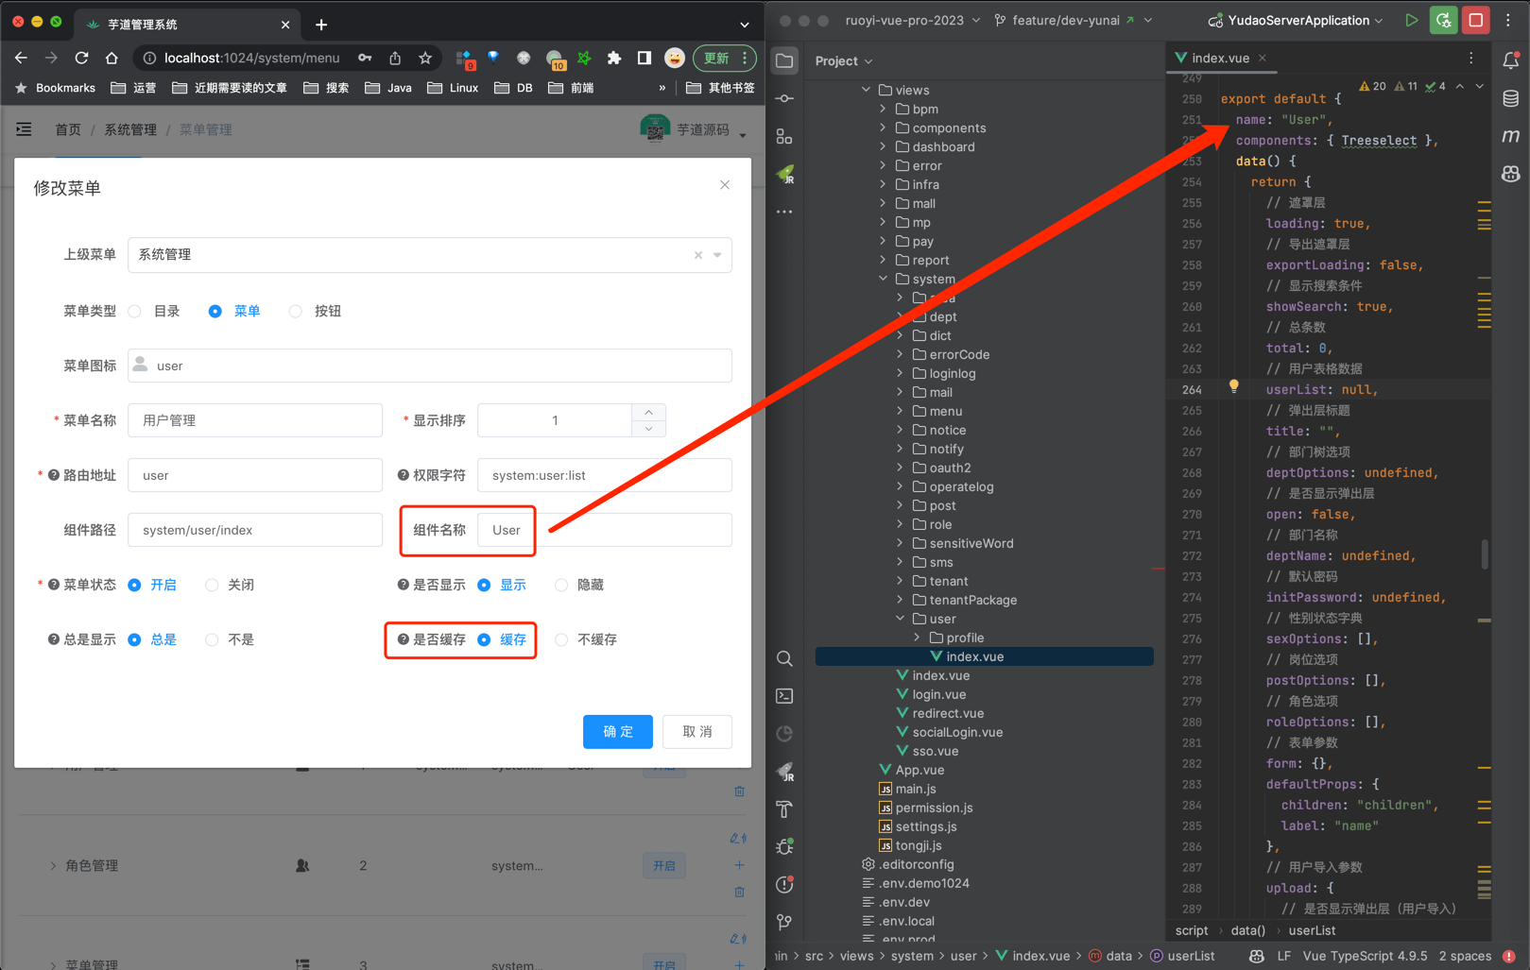Select the 按钮 menu type radio
The width and height of the screenshot is (1530, 970).
[x=296, y=312]
